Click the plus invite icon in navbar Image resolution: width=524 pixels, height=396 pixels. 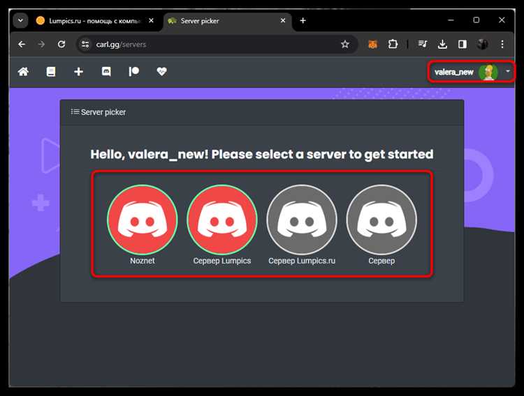coord(78,71)
